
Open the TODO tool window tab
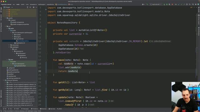17,109
